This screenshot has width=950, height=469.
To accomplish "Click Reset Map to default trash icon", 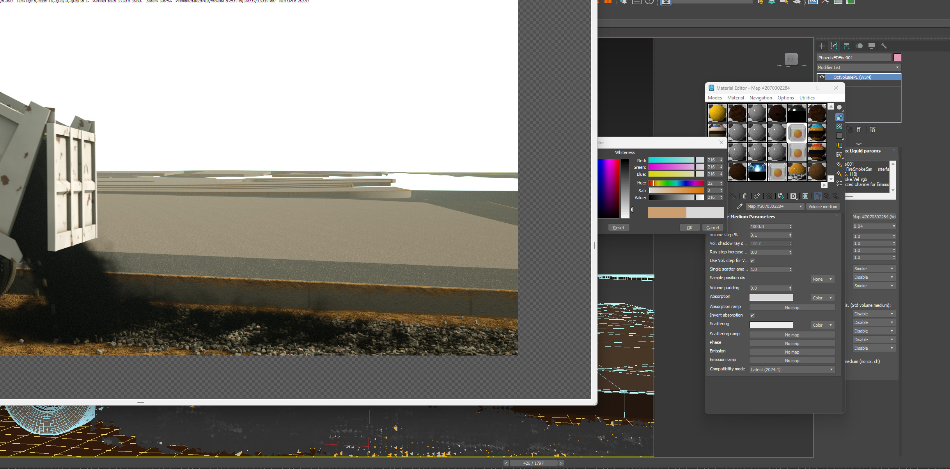I will tap(744, 196).
